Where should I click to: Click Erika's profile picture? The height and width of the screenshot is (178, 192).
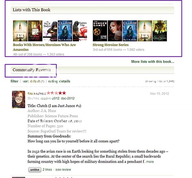pos(19,99)
